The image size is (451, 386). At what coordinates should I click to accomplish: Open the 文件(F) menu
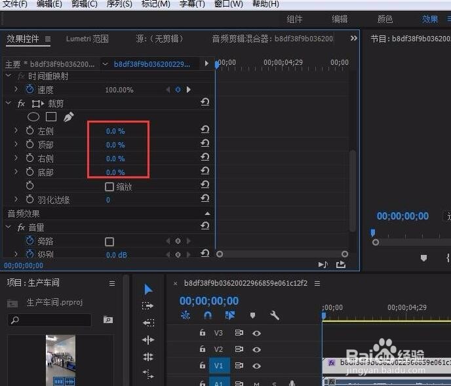pyautogui.click(x=15, y=4)
